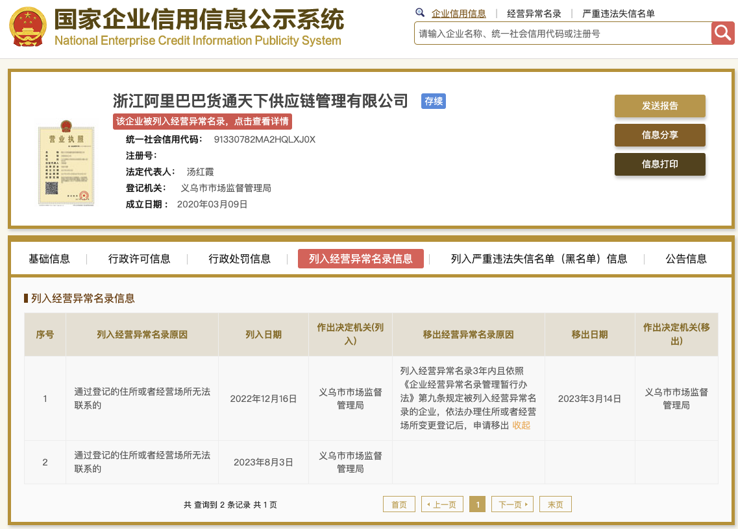The image size is (738, 529).
Task: Click the red search magnifier button
Action: (x=722, y=33)
